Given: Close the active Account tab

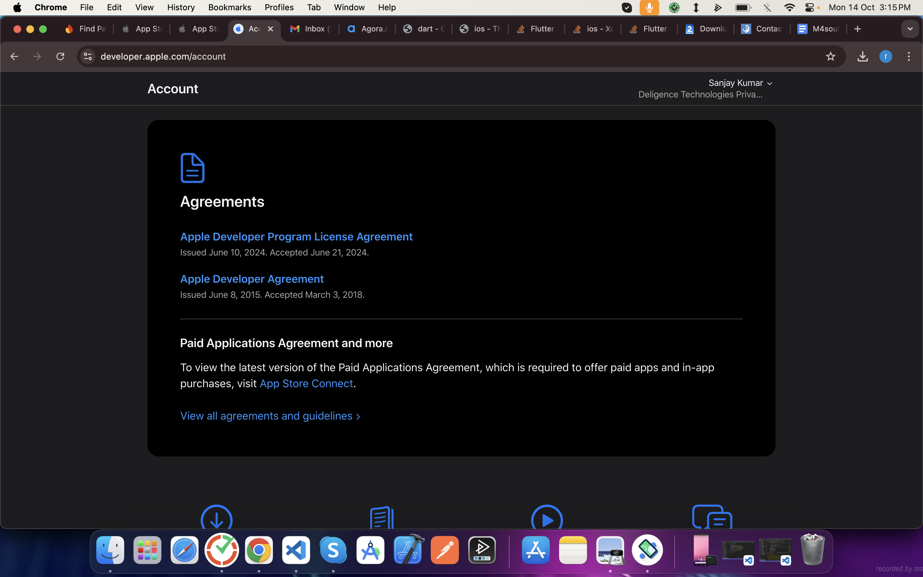Looking at the screenshot, I should (x=270, y=29).
